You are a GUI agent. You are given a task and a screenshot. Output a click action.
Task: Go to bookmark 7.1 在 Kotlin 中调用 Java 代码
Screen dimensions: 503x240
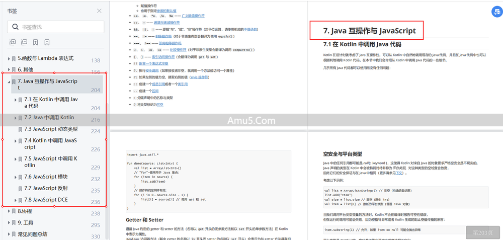point(51,103)
